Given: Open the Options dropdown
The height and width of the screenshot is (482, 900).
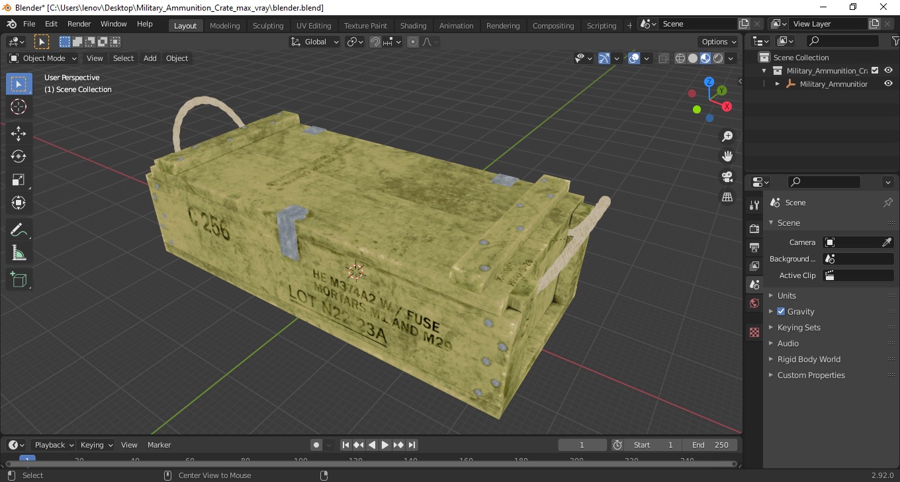Looking at the screenshot, I should point(719,42).
